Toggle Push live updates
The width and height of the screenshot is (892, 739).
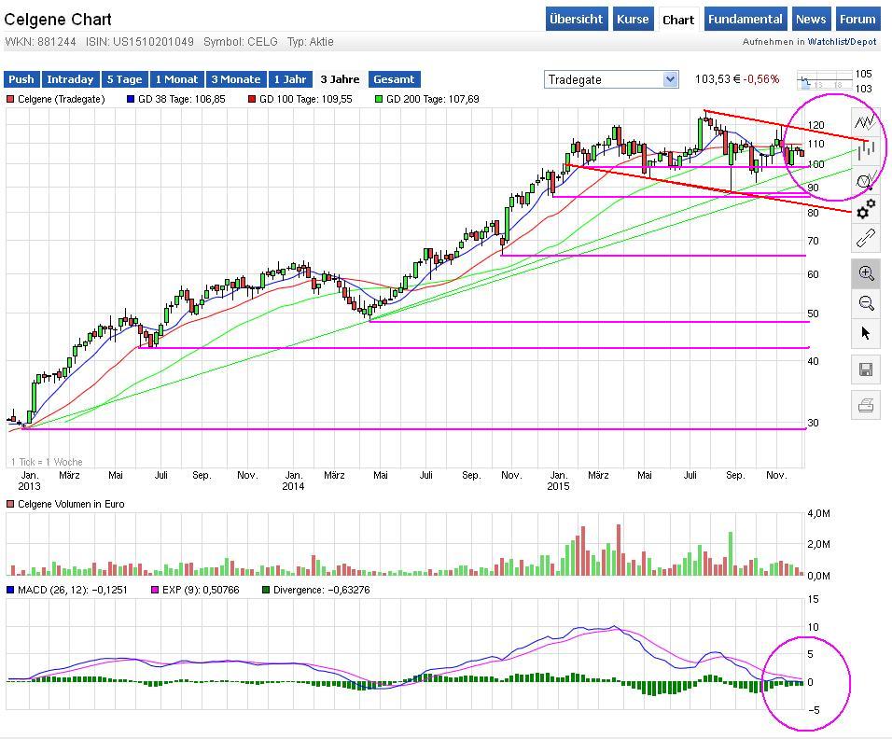[21, 79]
